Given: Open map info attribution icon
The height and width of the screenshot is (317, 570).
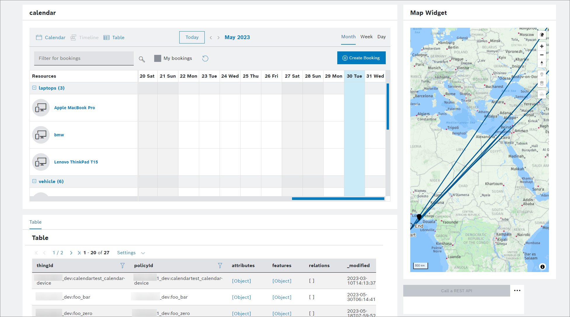Looking at the screenshot, I should pyautogui.click(x=542, y=267).
